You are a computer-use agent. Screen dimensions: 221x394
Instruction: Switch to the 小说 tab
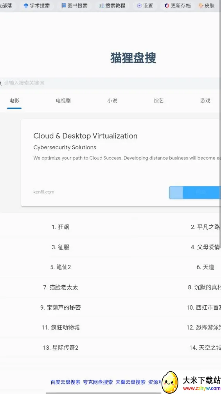(112, 101)
